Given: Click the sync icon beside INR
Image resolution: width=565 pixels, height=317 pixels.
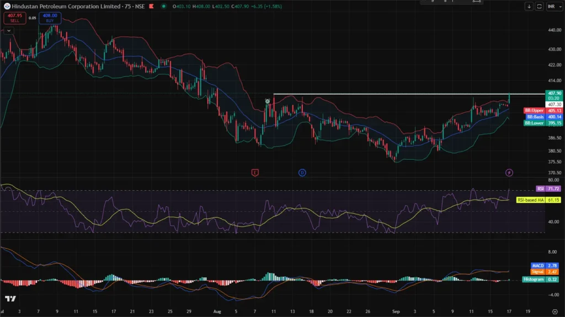Looking at the screenshot, I should 539,7.
